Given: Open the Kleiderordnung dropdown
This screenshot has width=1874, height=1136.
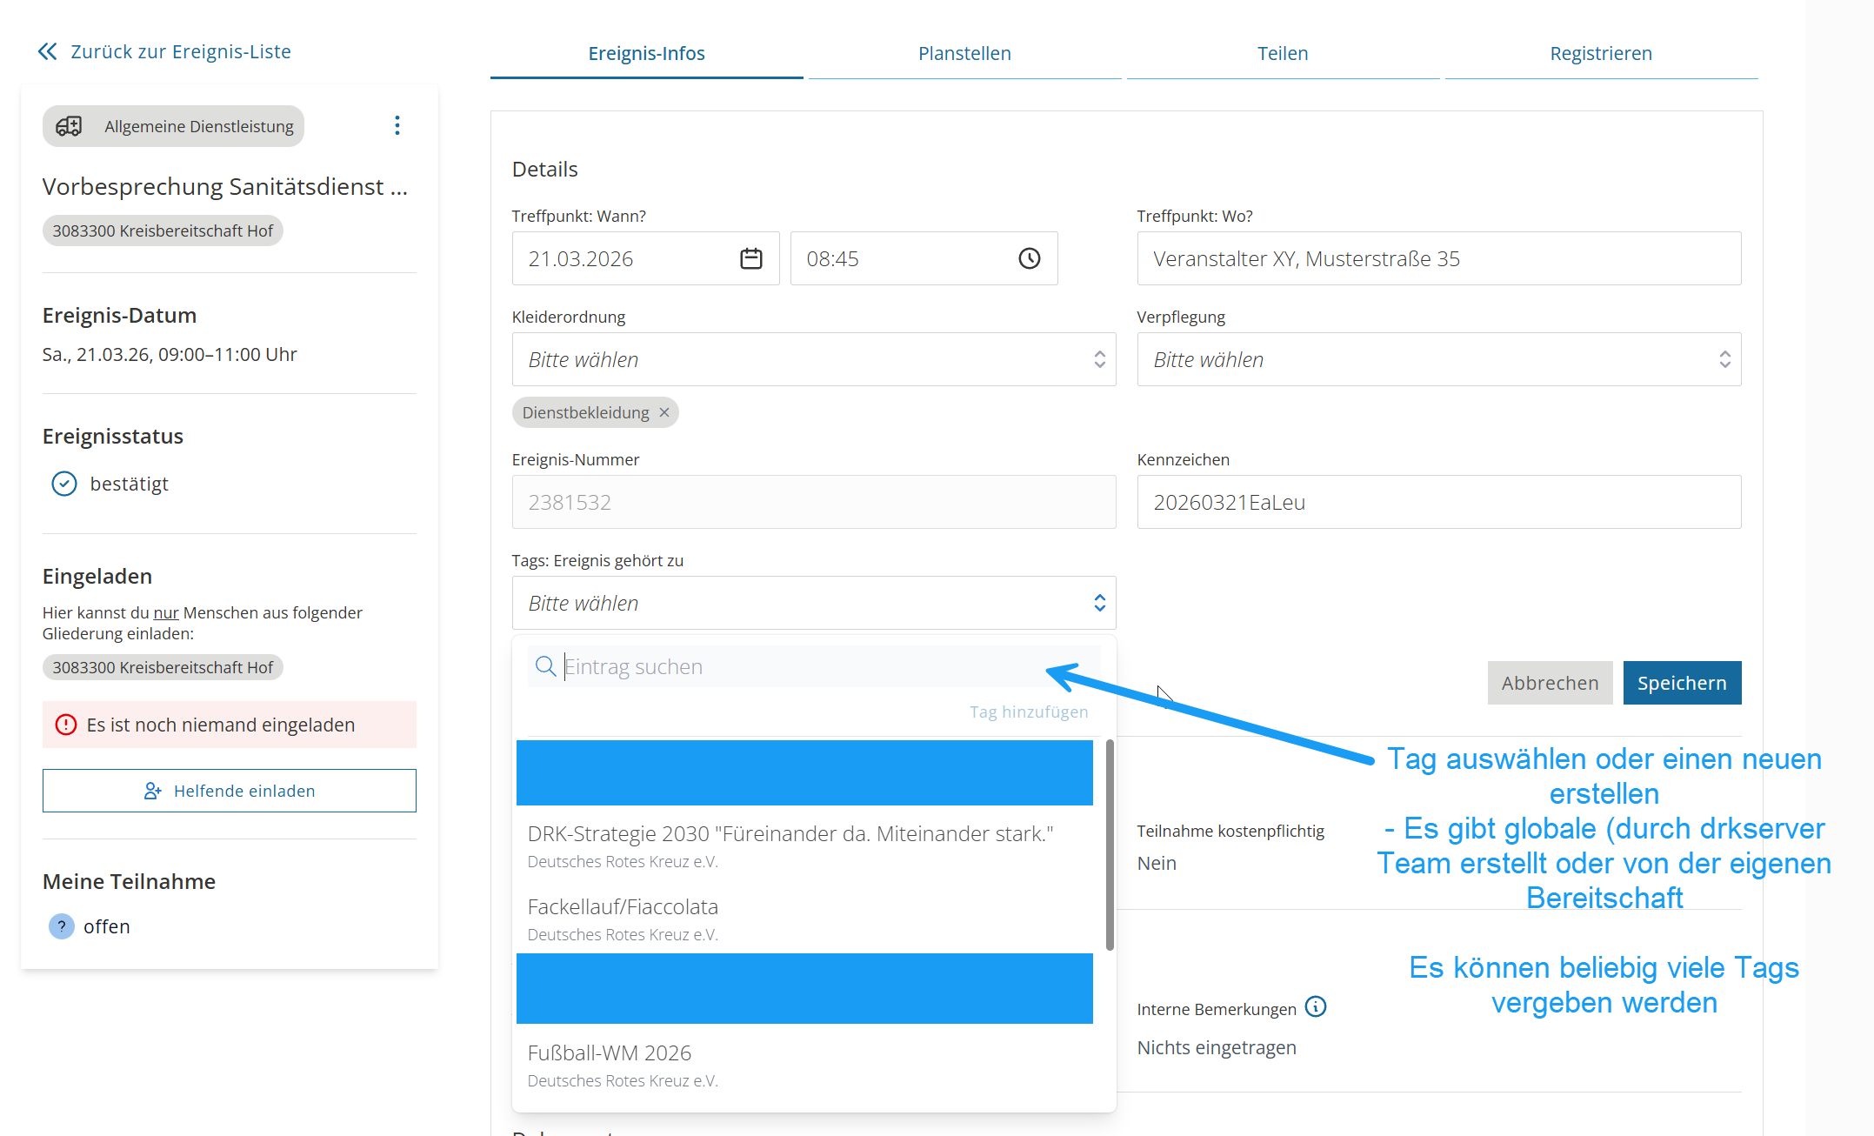Looking at the screenshot, I should click(813, 359).
